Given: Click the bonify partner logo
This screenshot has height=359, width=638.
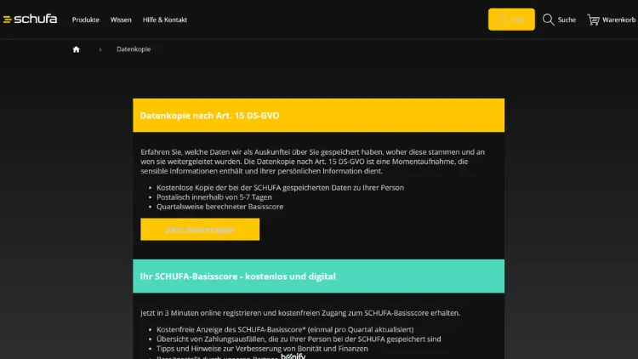Looking at the screenshot, I should 293,356.
